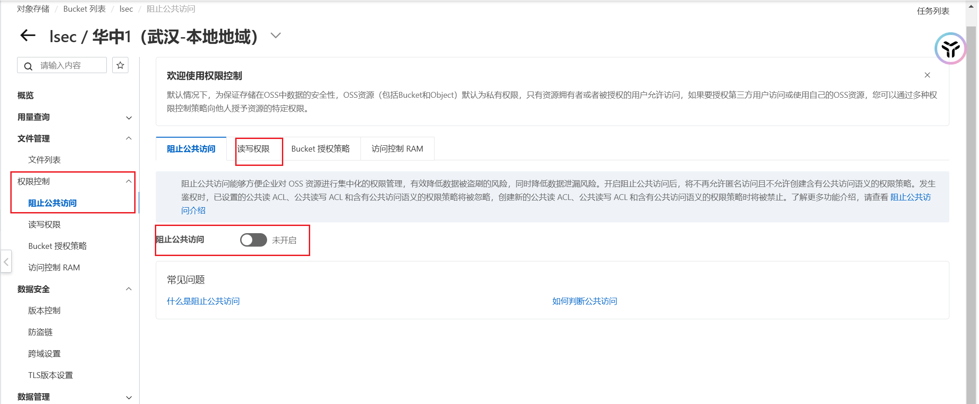Open the floating assistant icon at top right

950,48
